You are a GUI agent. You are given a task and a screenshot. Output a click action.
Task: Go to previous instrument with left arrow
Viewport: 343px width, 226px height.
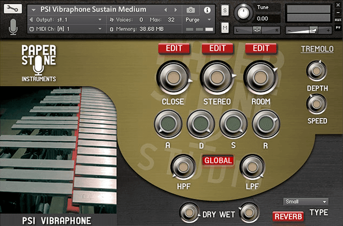tap(165, 10)
